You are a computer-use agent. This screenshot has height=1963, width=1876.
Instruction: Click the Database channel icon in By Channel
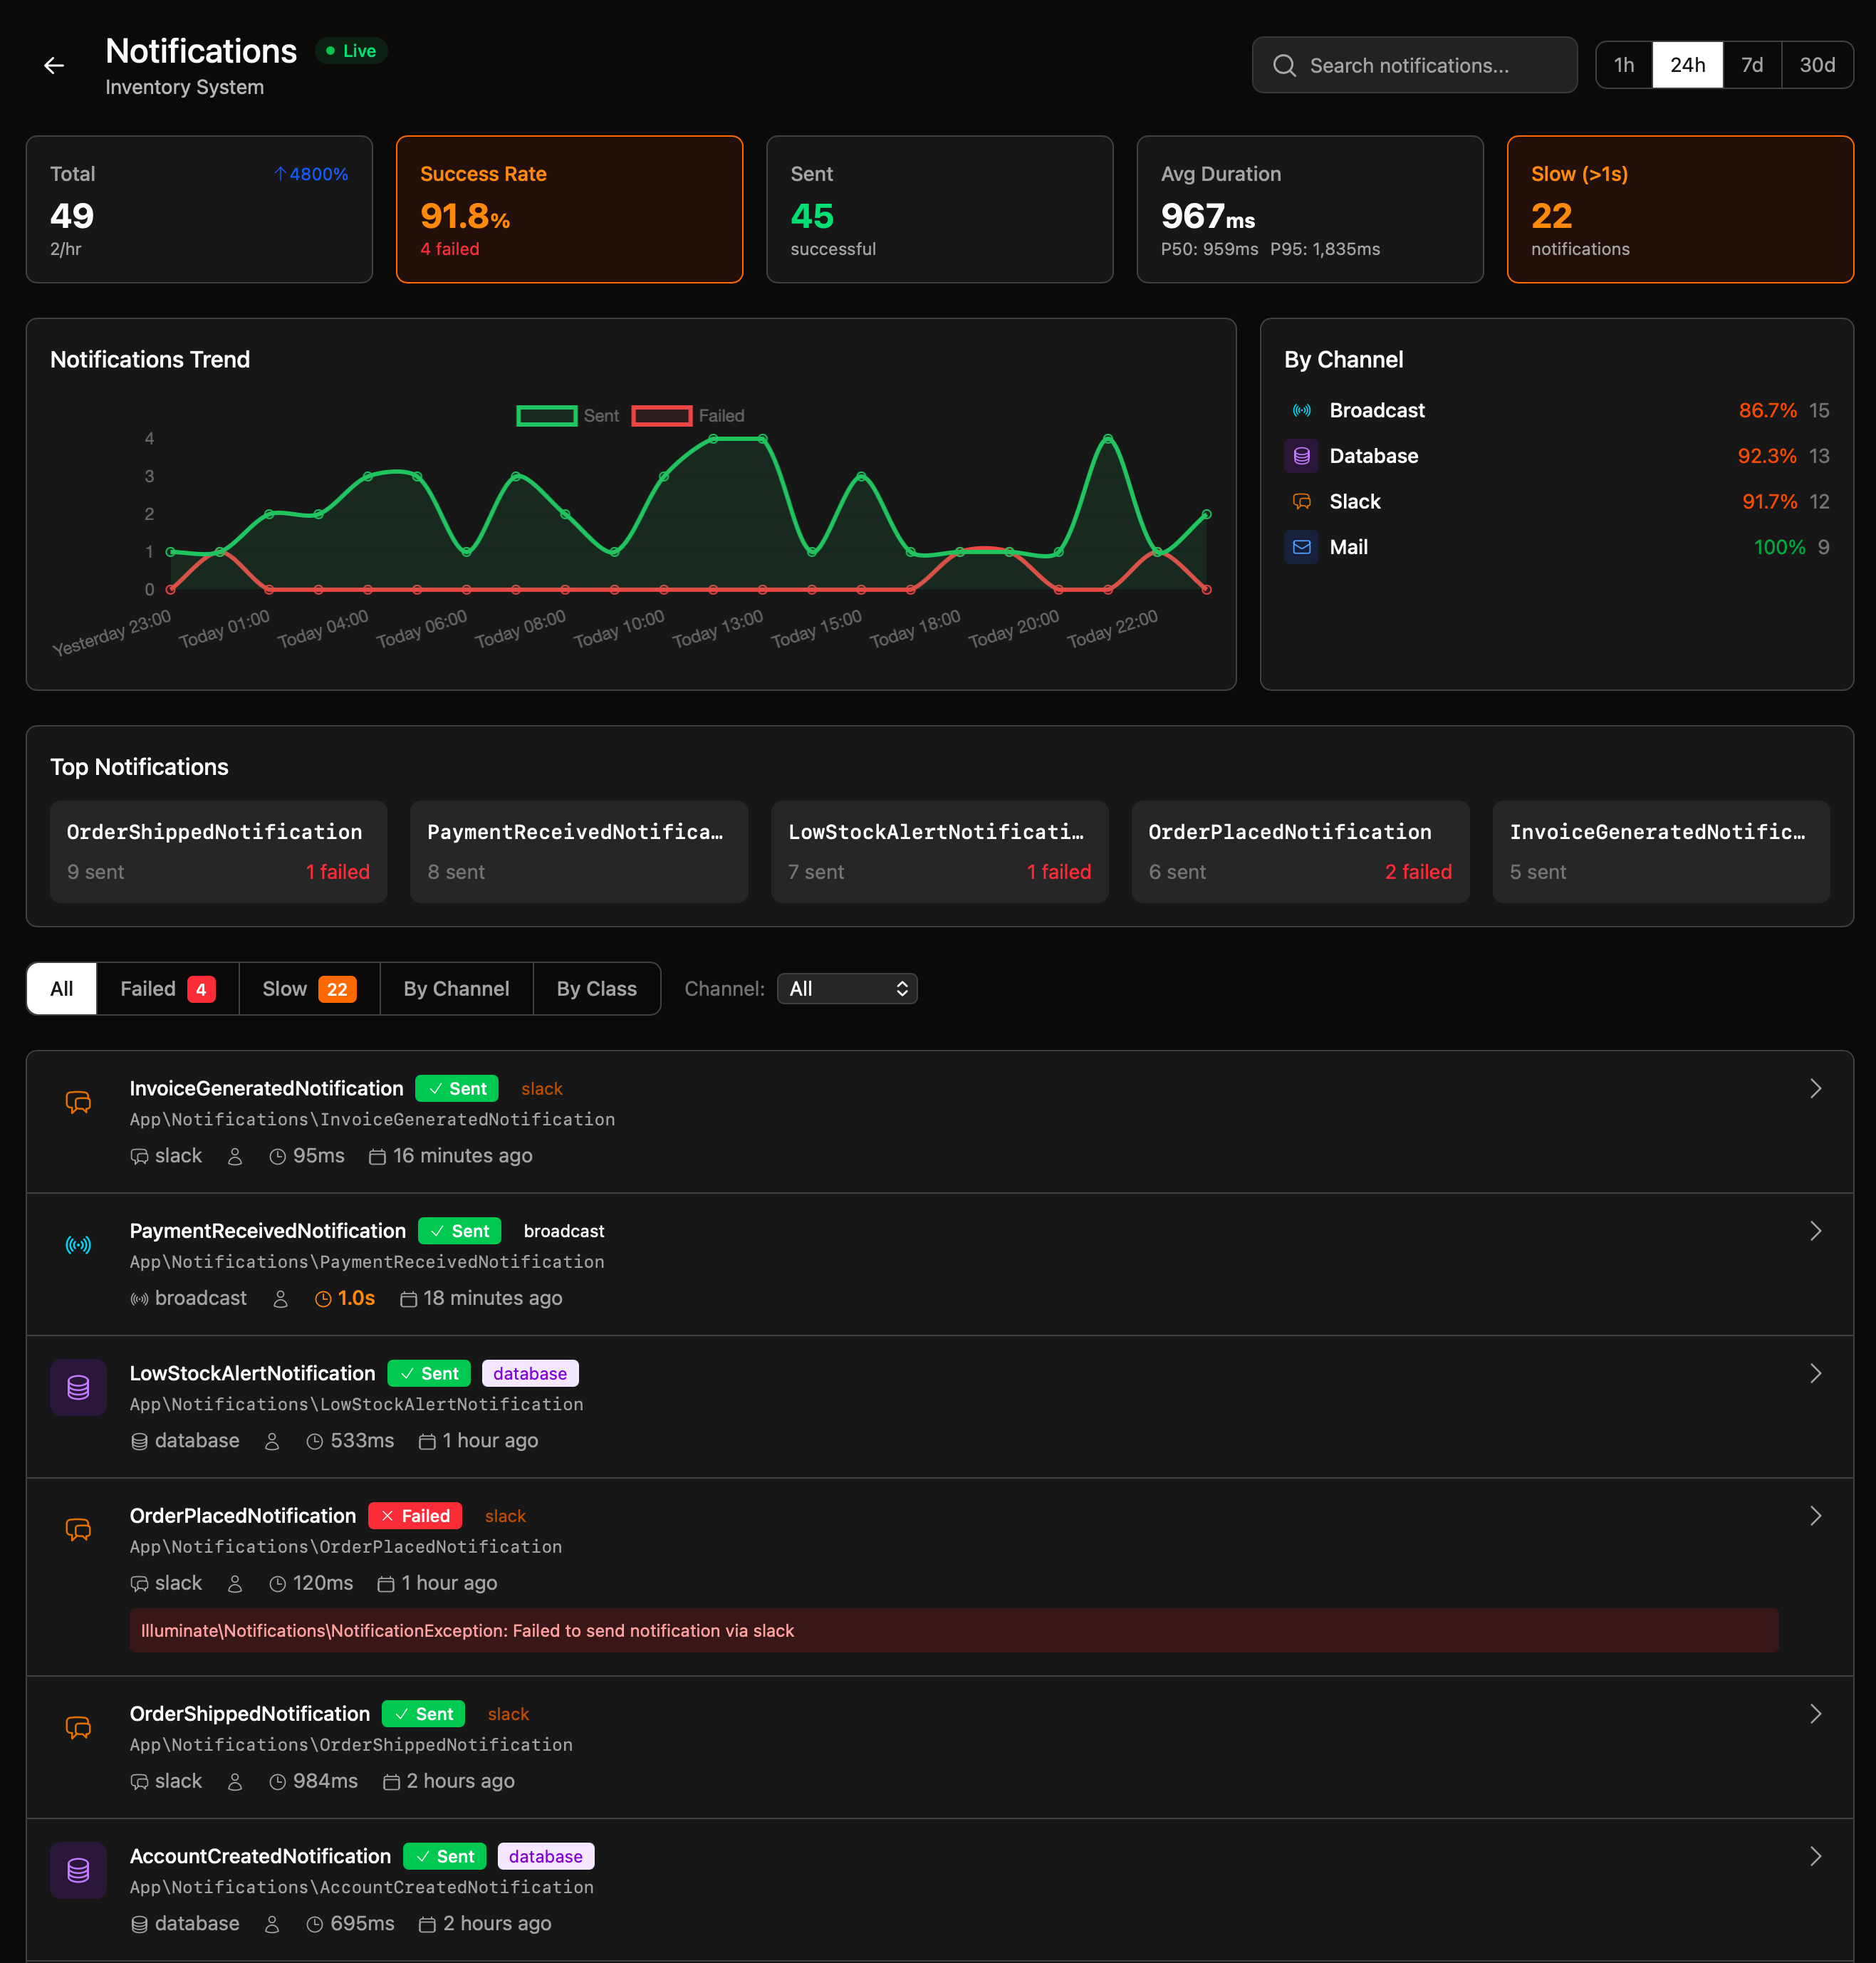(1301, 456)
